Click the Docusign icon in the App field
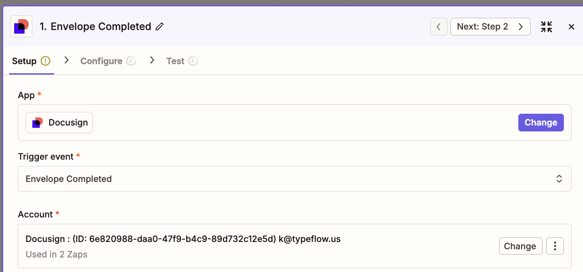This screenshot has height=272, width=583. (x=37, y=123)
